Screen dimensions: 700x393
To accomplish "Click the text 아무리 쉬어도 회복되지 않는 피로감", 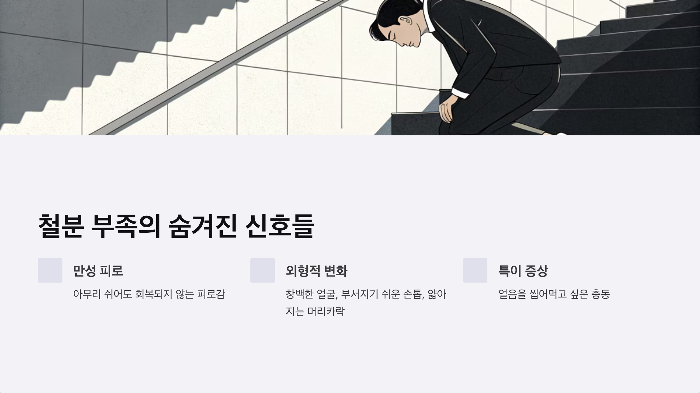I will [149, 294].
